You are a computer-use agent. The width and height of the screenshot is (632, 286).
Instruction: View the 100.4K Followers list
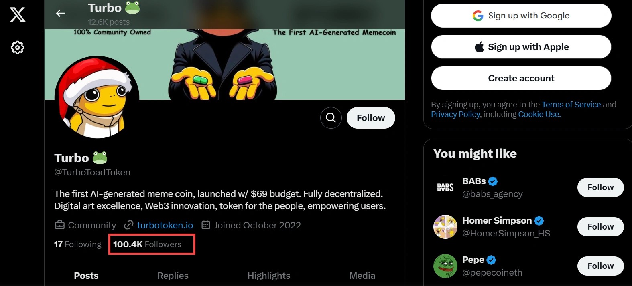pos(147,244)
